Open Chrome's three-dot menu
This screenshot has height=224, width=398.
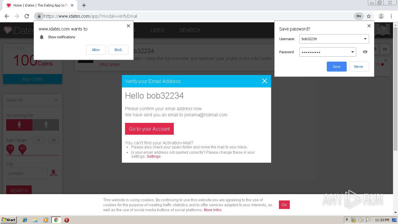pyautogui.click(x=391, y=16)
